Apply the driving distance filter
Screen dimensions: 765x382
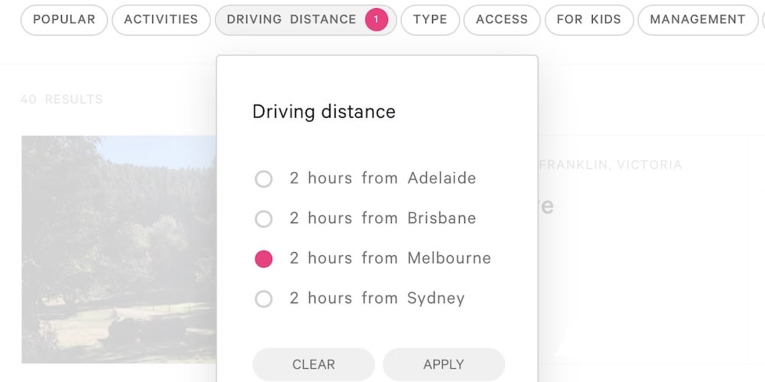click(x=444, y=364)
